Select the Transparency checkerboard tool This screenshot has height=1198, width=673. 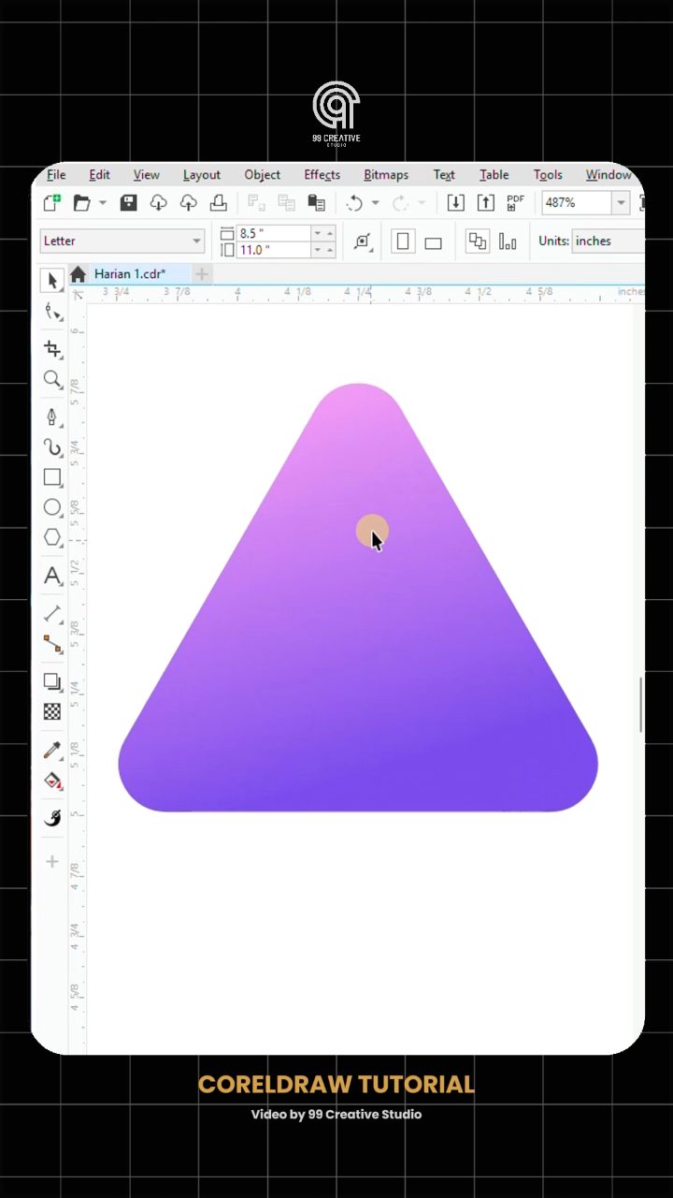tap(52, 712)
